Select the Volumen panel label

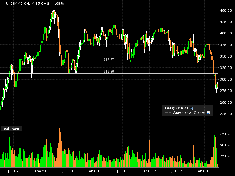pos(11,129)
